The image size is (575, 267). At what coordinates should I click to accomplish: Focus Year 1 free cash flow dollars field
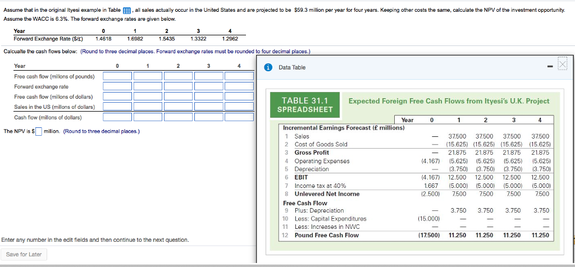coord(148,96)
